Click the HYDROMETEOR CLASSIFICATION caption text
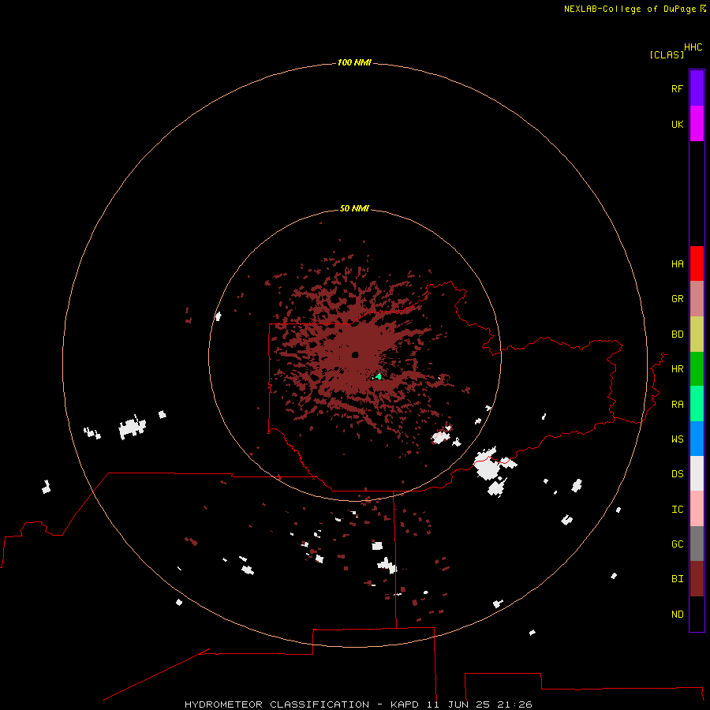The width and height of the screenshot is (710, 710). click(x=277, y=704)
